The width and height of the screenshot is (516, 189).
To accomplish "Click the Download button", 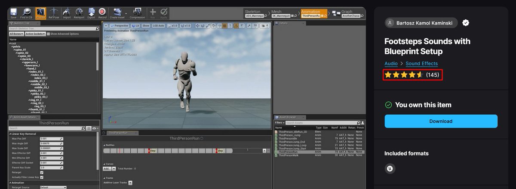I will [x=441, y=121].
